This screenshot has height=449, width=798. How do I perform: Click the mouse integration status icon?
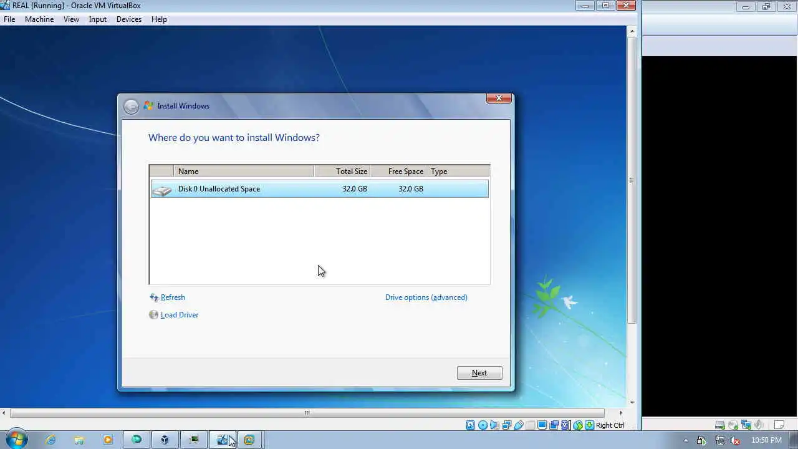tap(578, 425)
